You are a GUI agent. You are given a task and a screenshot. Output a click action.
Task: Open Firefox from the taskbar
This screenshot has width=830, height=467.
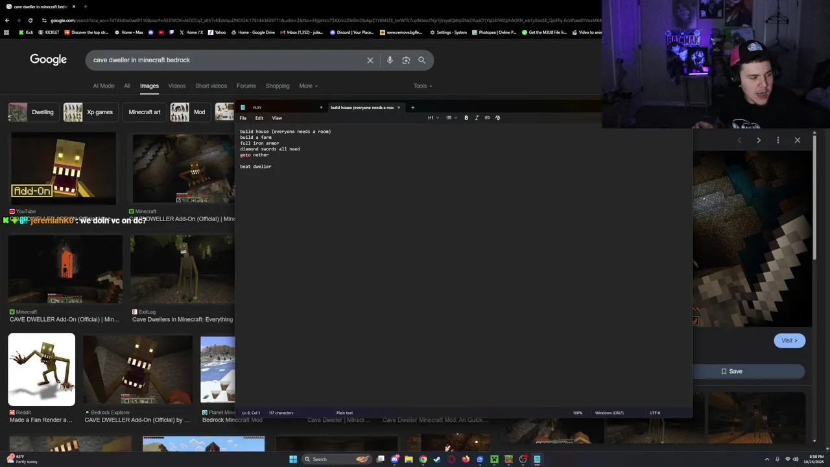click(x=466, y=459)
